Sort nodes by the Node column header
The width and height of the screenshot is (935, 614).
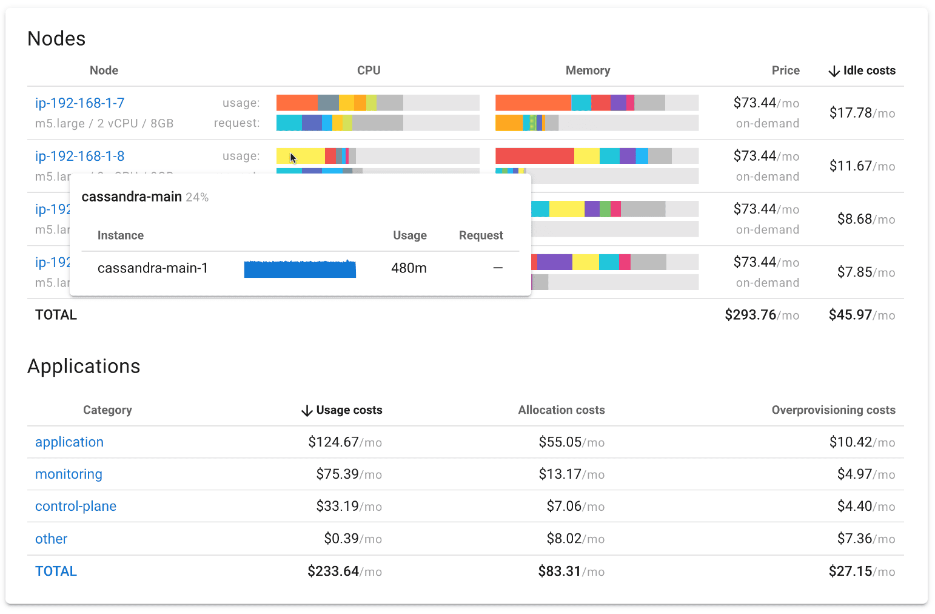click(x=104, y=70)
